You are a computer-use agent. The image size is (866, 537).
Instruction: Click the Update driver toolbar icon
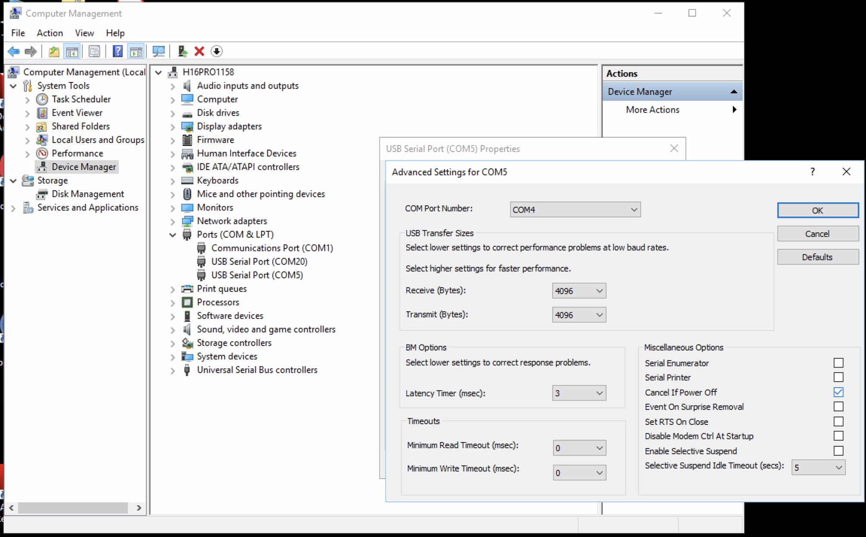(x=182, y=51)
